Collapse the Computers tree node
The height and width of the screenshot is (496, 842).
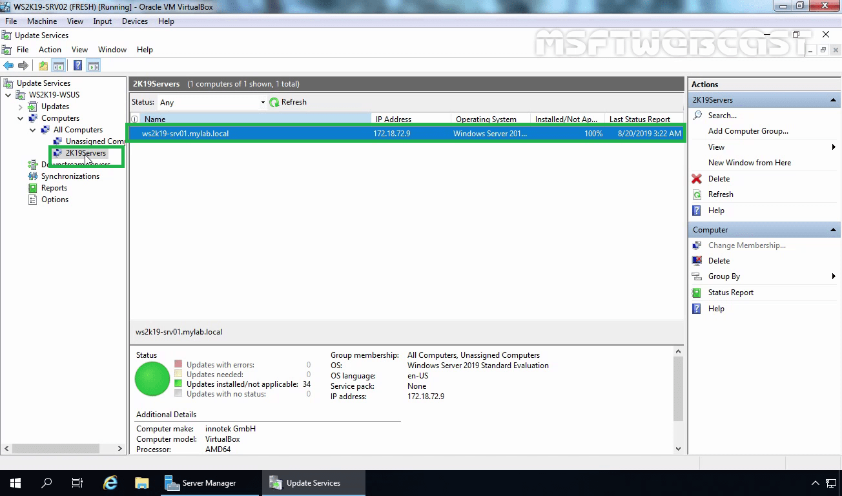[x=21, y=118]
